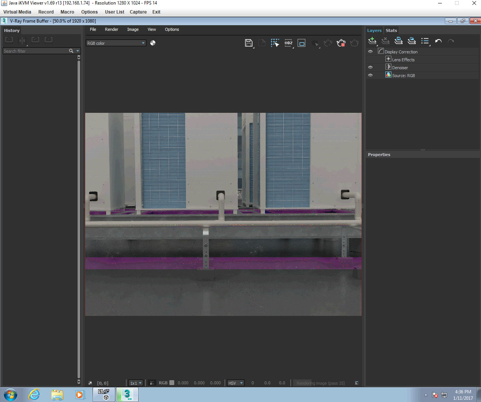This screenshot has width=481, height=402.
Task: Toggle the A/B compare icon in History
Action: pyautogui.click(x=22, y=40)
